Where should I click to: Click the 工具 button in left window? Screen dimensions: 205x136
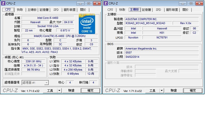[x=50, y=90]
